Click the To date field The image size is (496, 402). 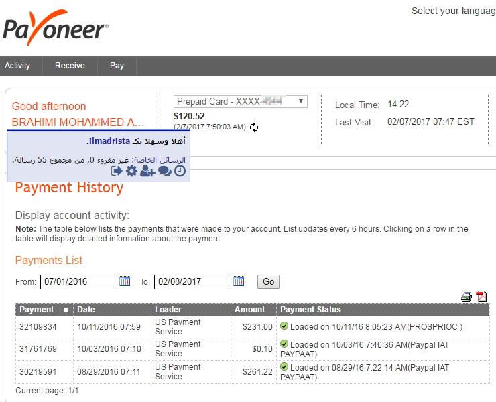point(192,282)
